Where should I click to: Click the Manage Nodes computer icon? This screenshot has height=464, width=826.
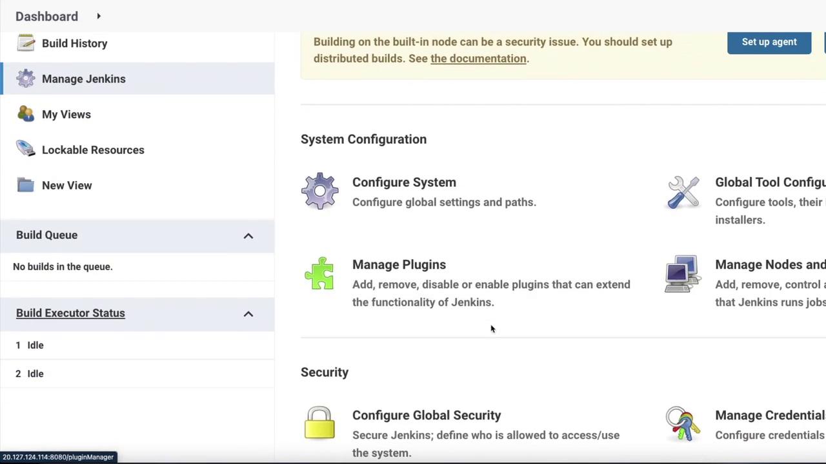(682, 274)
